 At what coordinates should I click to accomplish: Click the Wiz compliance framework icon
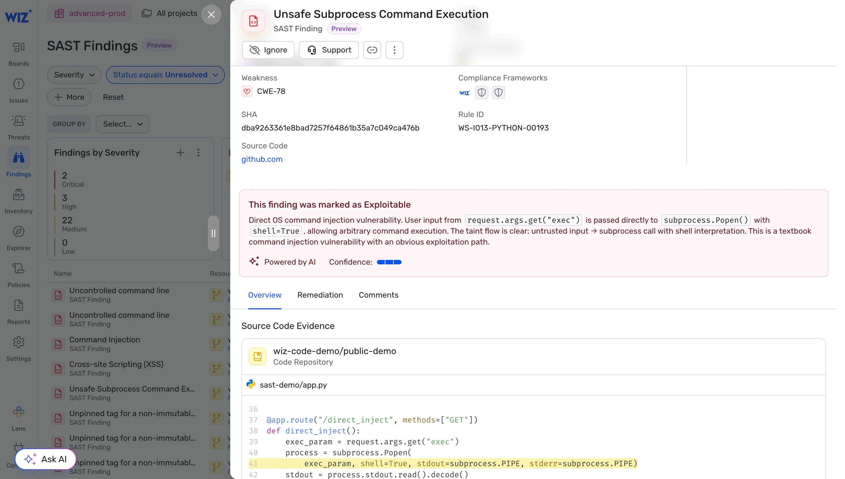[464, 93]
